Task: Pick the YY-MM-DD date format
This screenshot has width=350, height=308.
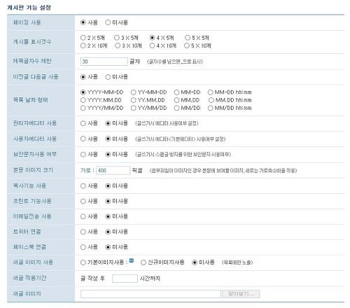Action: point(133,92)
